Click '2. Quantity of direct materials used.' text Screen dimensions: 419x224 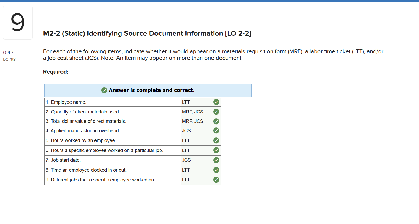pos(83,112)
